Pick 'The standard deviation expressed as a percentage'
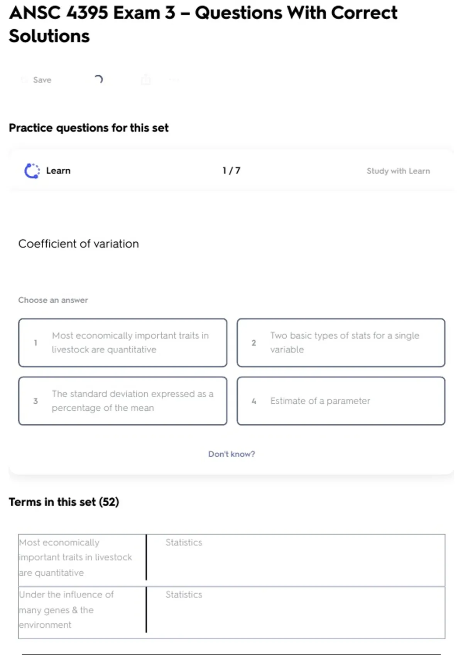Image resolution: width=463 pixels, height=655 pixels. click(x=123, y=401)
